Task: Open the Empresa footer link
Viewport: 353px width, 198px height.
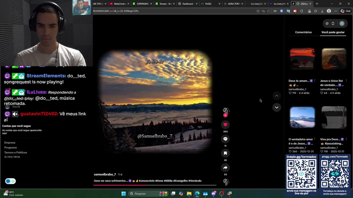Action: point(10,142)
